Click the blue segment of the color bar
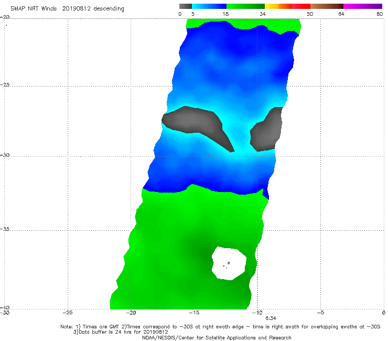The height and width of the screenshot is (341, 388). pos(209,6)
